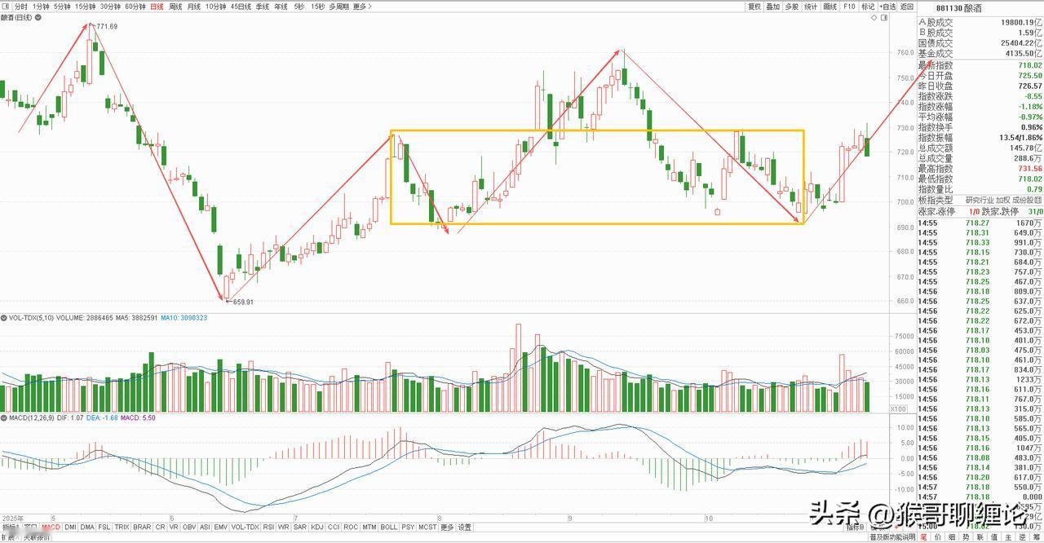Select the 60分钟 period
Image resolution: width=1044 pixels, height=543 pixels.
point(135,7)
